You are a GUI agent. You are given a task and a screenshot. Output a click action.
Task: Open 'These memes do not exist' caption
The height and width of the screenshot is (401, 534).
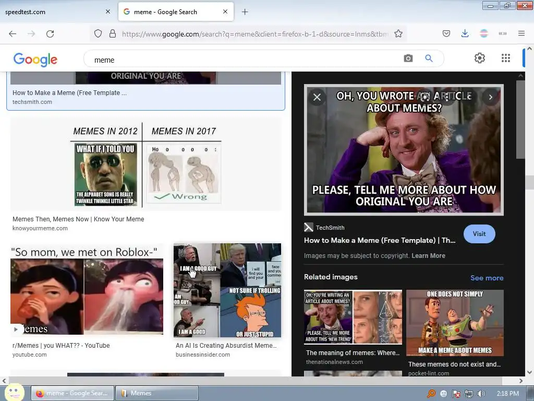click(x=454, y=364)
